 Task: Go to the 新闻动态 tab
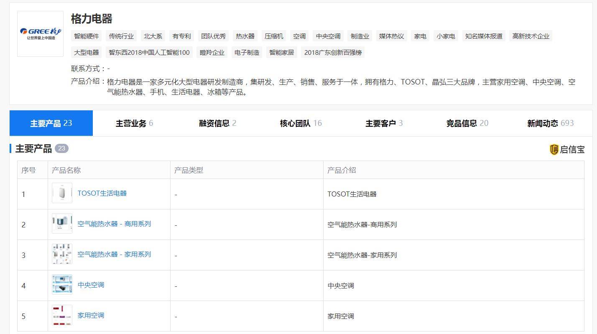pyautogui.click(x=550, y=123)
